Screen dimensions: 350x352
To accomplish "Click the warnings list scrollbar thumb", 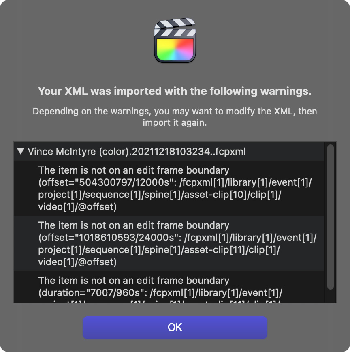I will pyautogui.click(x=330, y=217).
